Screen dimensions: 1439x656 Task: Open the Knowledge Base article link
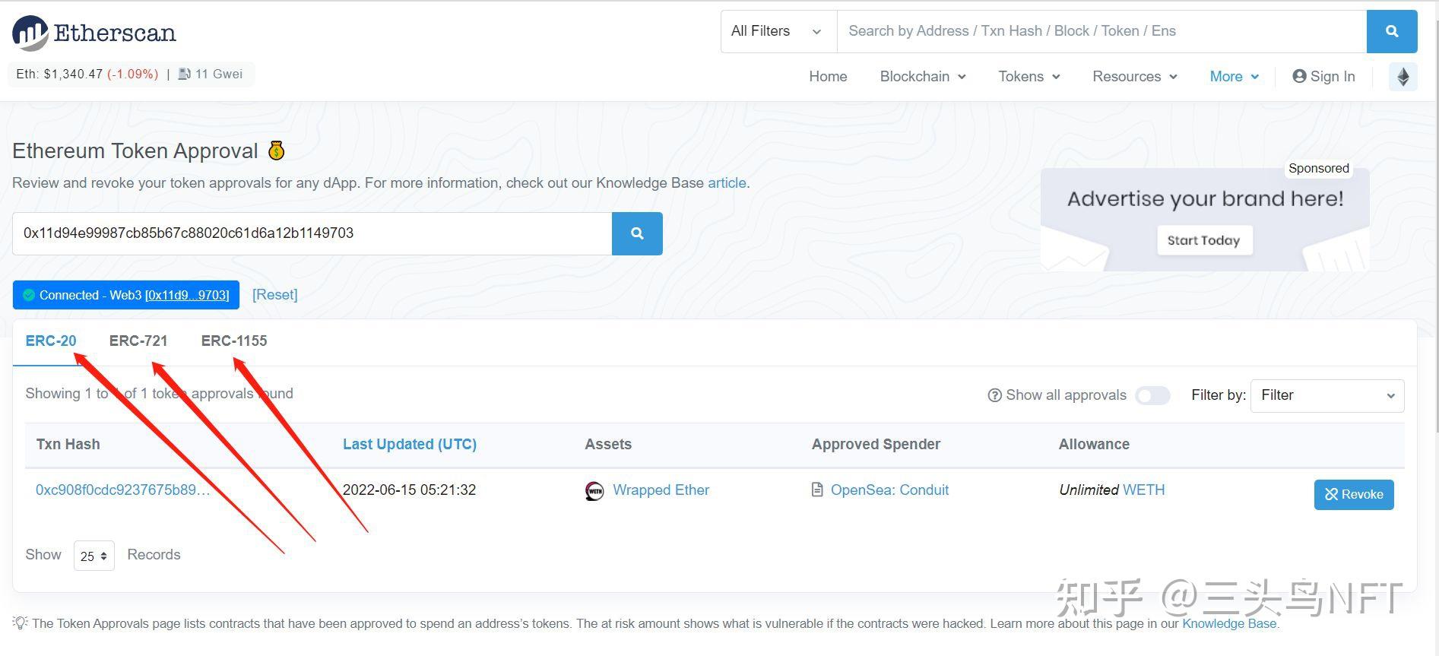pyautogui.click(x=727, y=183)
